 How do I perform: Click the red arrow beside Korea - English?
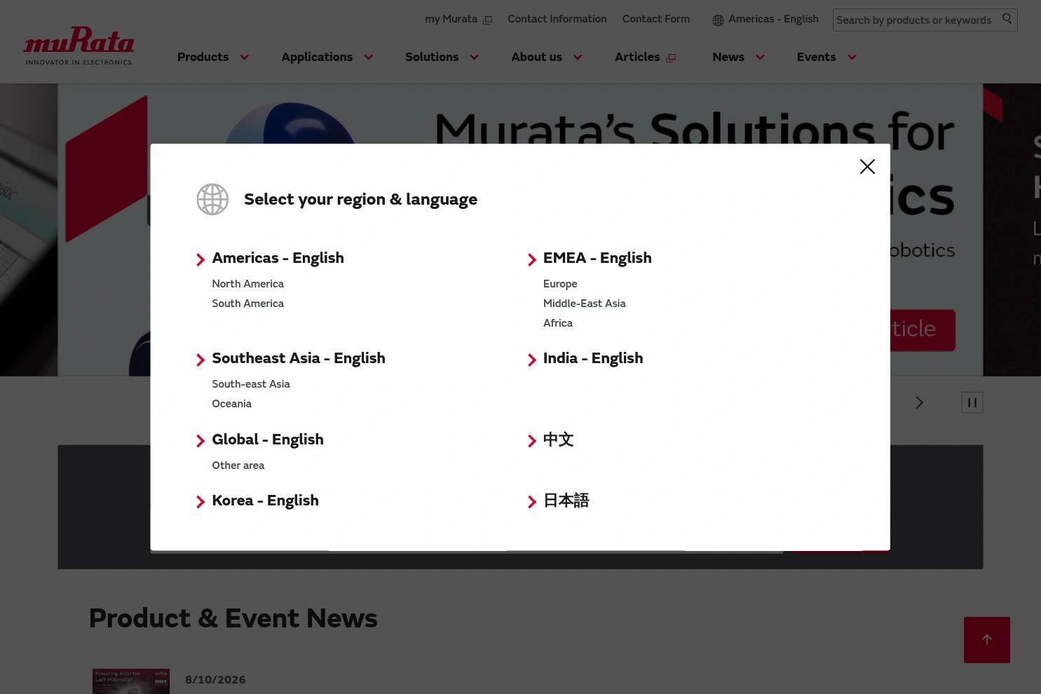(x=200, y=502)
